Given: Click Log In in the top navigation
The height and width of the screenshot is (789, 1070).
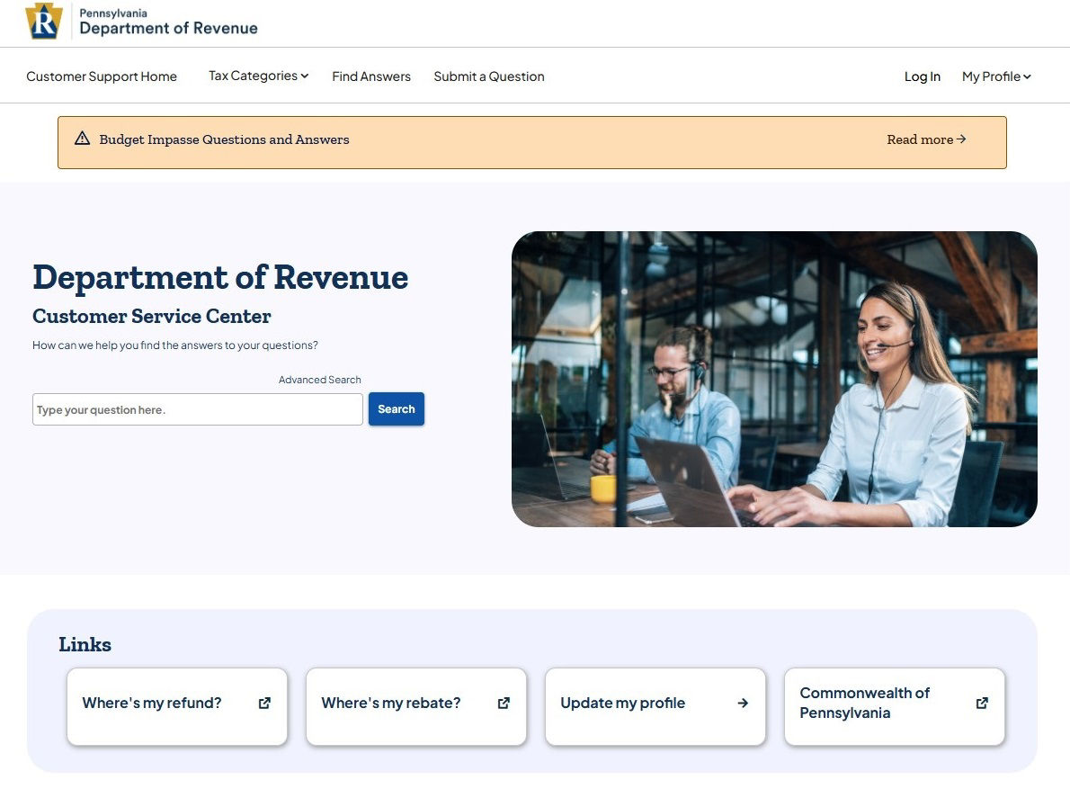Looking at the screenshot, I should pyautogui.click(x=922, y=76).
